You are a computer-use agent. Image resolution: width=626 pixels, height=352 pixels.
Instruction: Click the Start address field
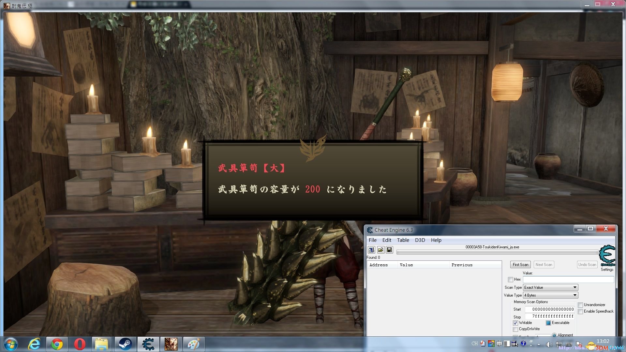[x=550, y=309]
